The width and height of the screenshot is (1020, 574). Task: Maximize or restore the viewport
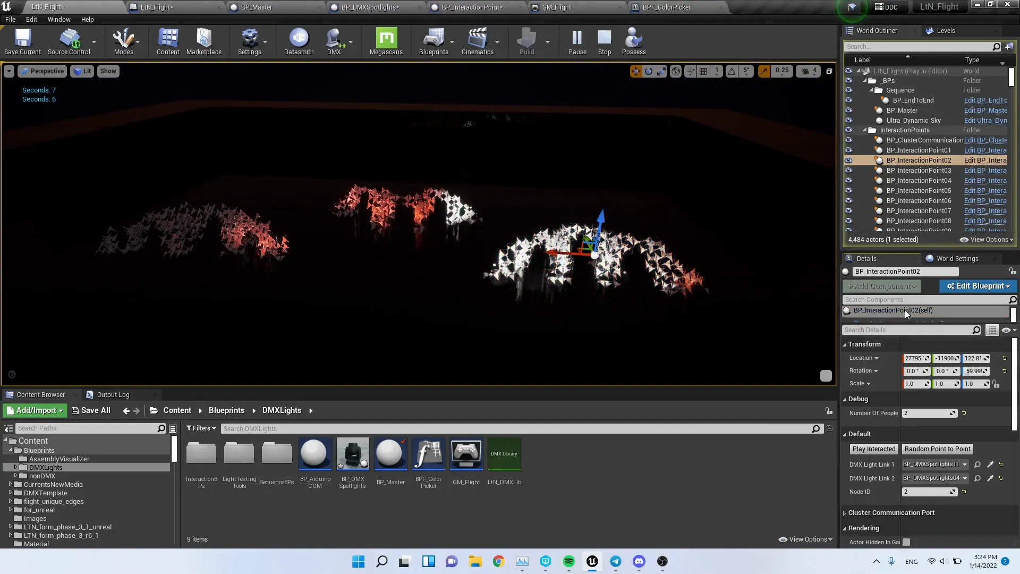click(829, 71)
